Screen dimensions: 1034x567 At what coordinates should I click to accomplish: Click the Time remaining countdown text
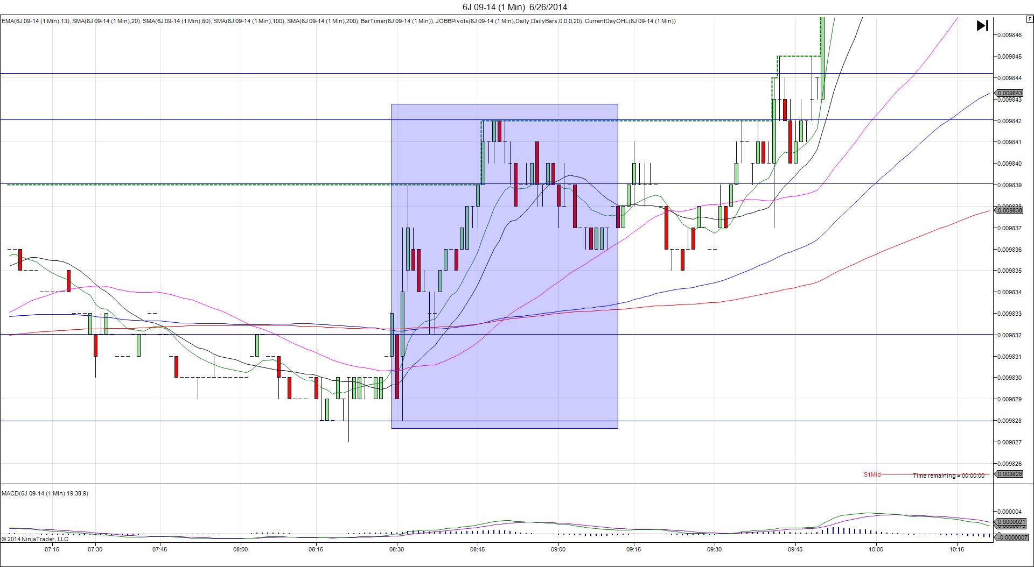pos(948,476)
